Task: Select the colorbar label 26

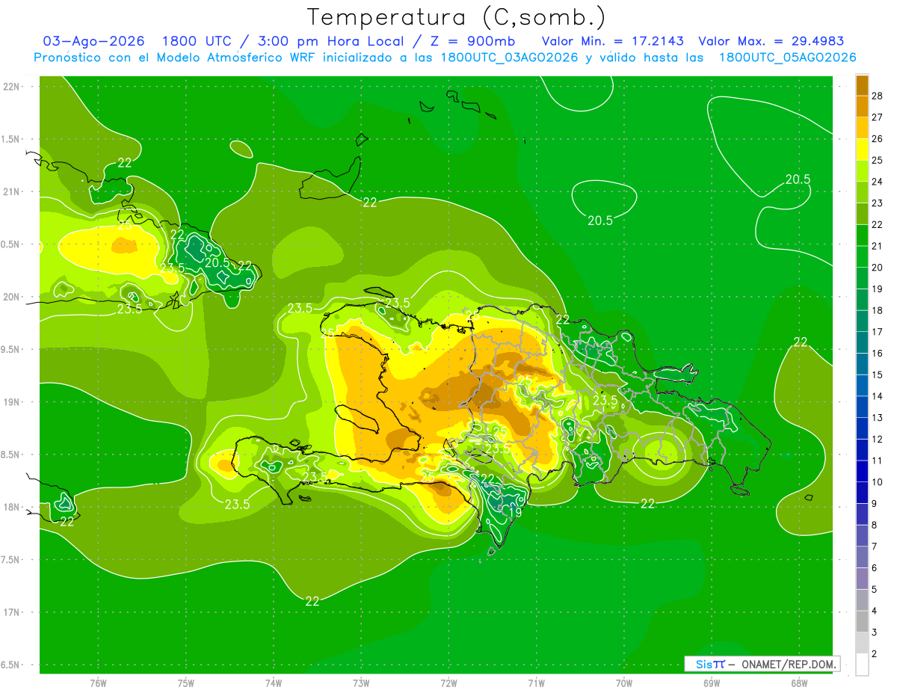Action: point(877,138)
